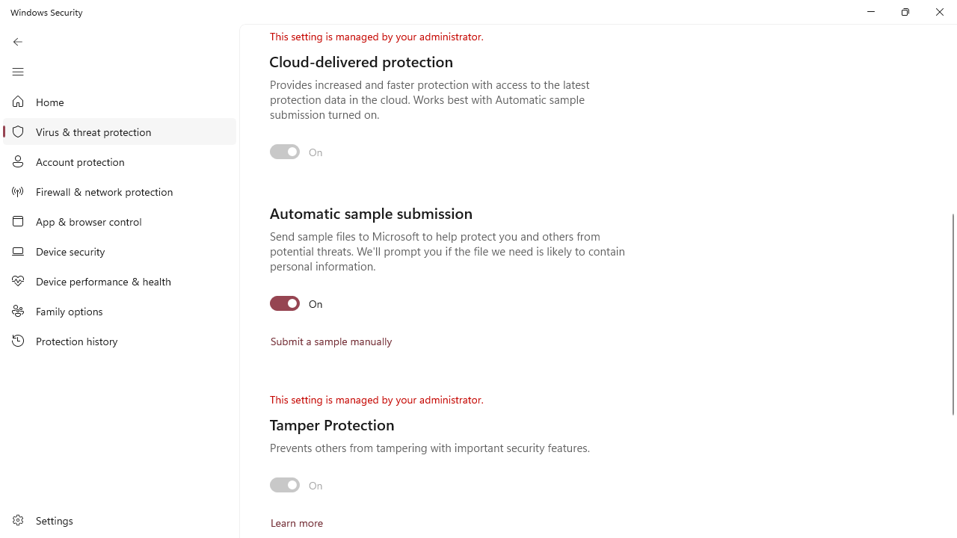Open the Submit a sample manually link

click(x=331, y=341)
